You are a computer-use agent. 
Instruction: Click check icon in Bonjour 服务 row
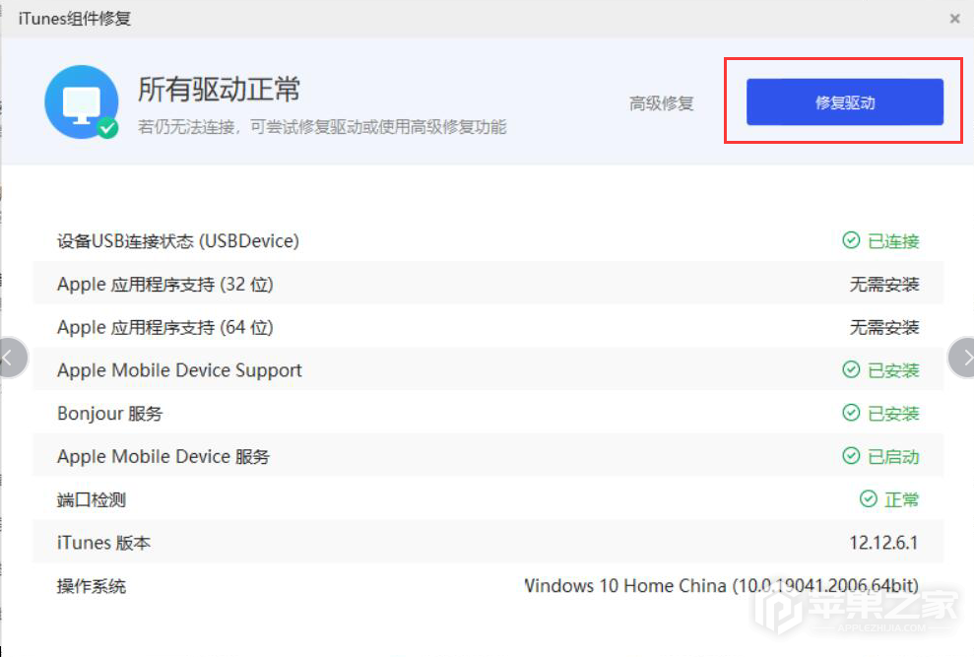point(851,413)
